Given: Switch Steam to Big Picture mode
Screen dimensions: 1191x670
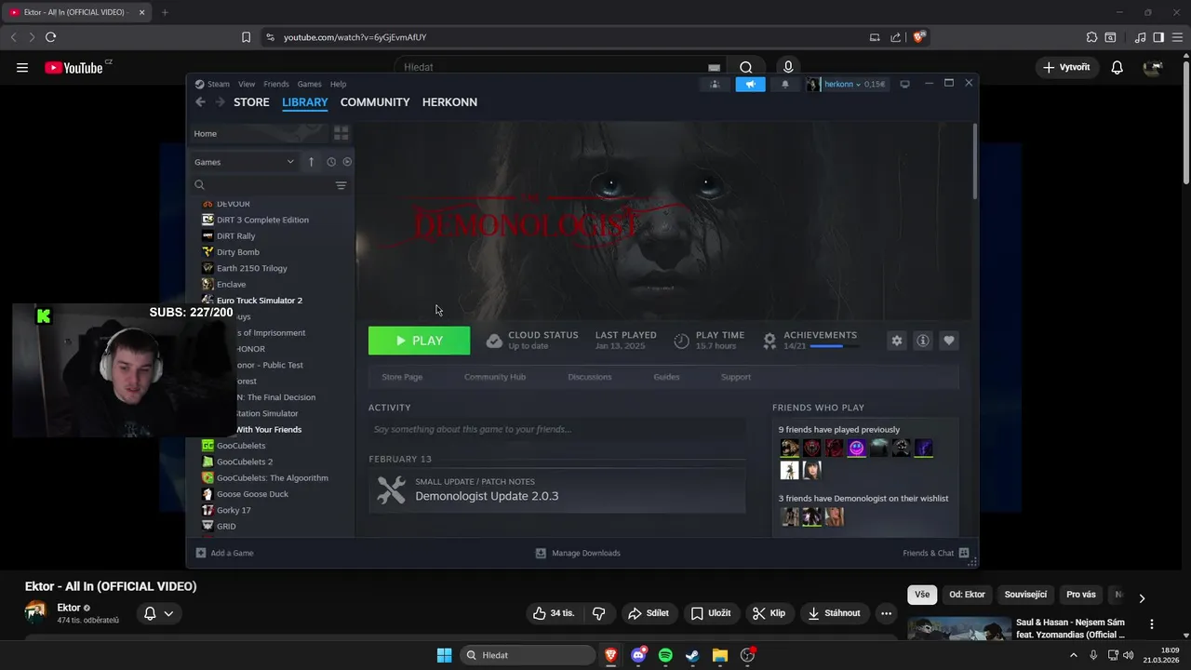Looking at the screenshot, I should click(904, 84).
